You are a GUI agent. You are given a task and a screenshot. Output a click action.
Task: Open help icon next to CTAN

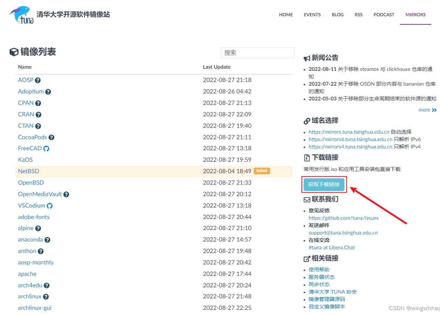pos(38,126)
